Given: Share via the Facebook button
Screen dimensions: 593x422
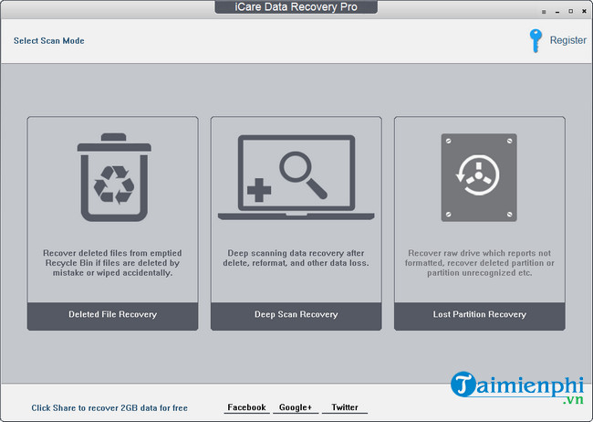Looking at the screenshot, I should pyautogui.click(x=246, y=407).
